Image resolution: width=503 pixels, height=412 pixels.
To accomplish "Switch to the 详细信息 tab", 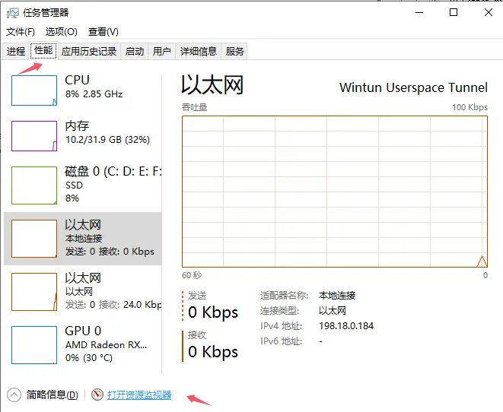I will pyautogui.click(x=199, y=51).
